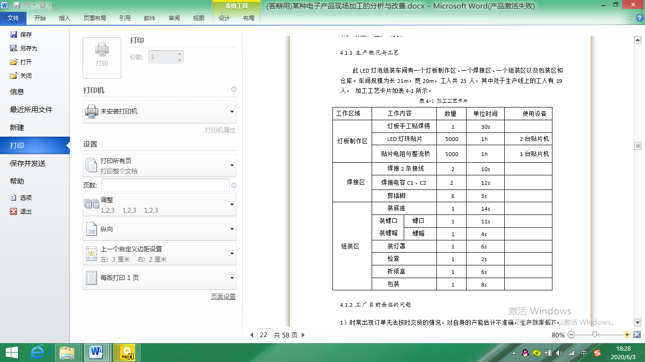This screenshot has height=362, width=645.
Task: Click the zoom-to-page icon at bottom right
Action: tap(637, 335)
